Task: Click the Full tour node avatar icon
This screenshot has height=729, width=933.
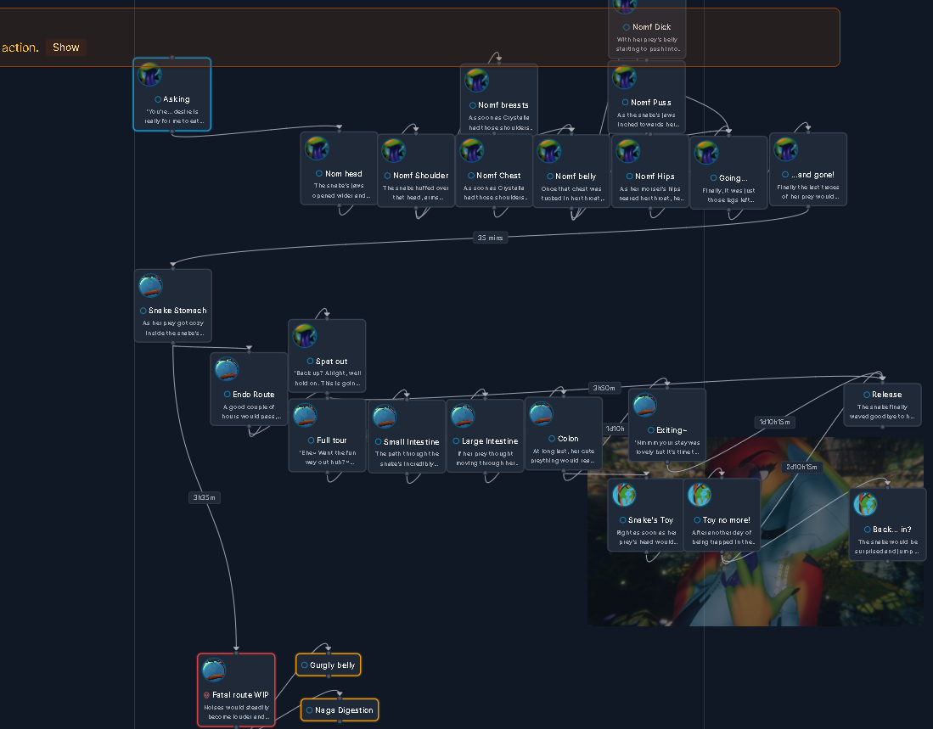Action: pyautogui.click(x=305, y=416)
